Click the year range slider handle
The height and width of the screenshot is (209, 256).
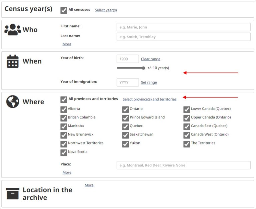point(143,68)
